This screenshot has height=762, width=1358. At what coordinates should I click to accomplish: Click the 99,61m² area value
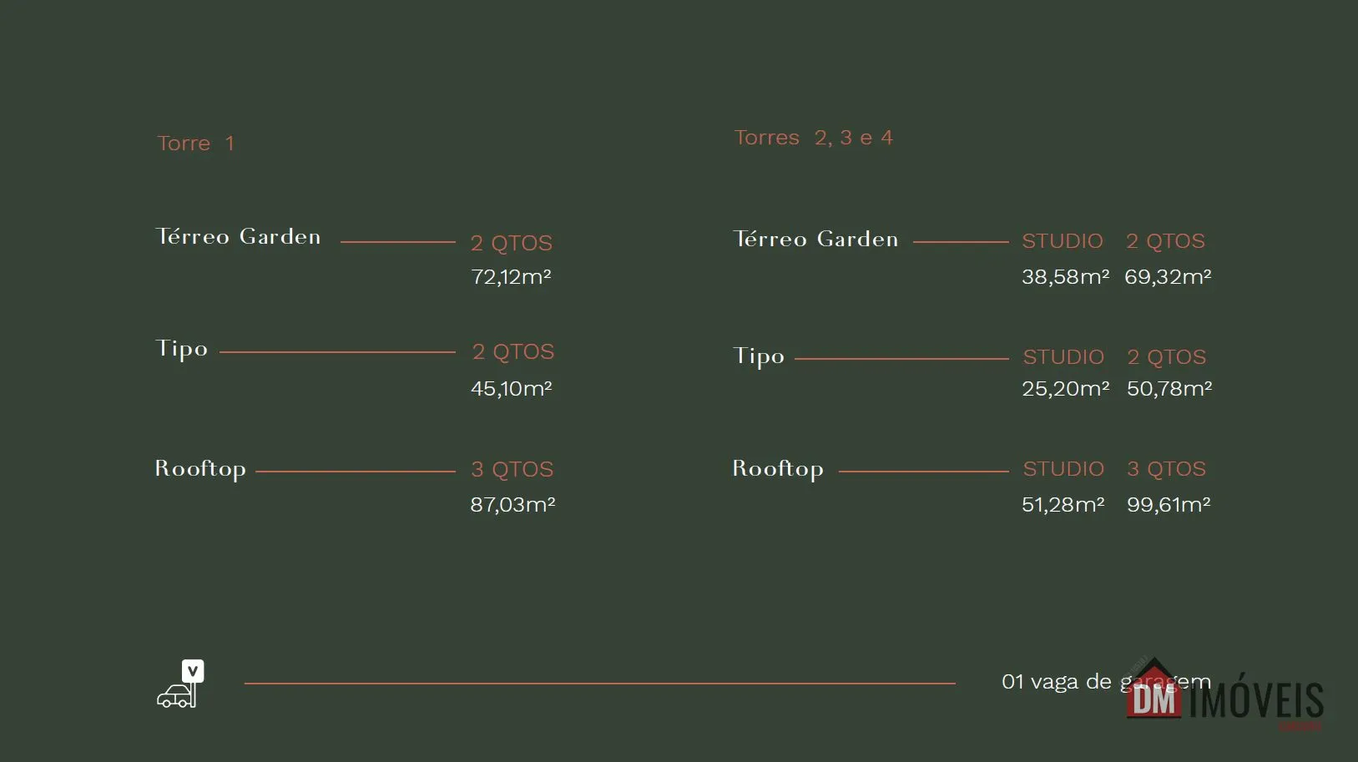[x=1169, y=504]
